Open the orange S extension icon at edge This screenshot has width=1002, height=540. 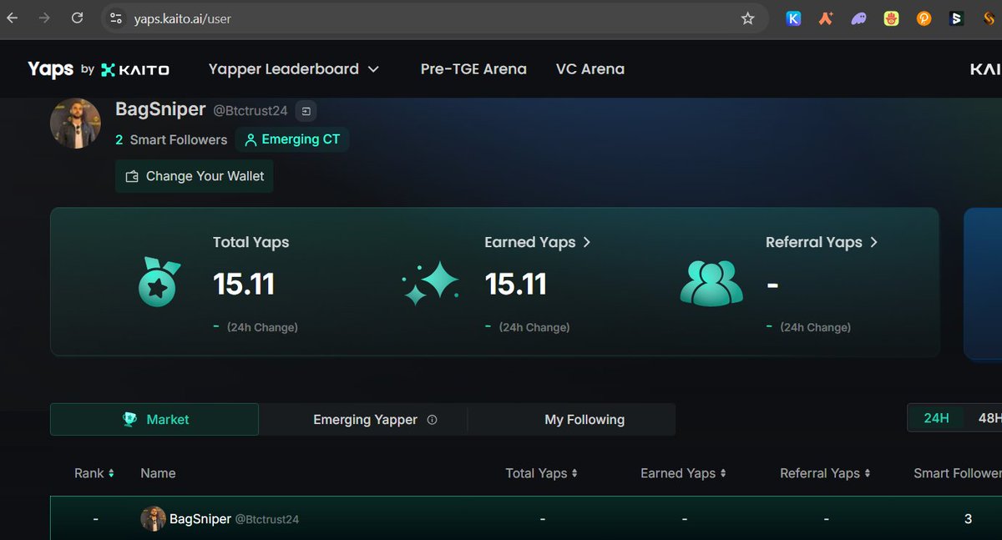point(989,18)
